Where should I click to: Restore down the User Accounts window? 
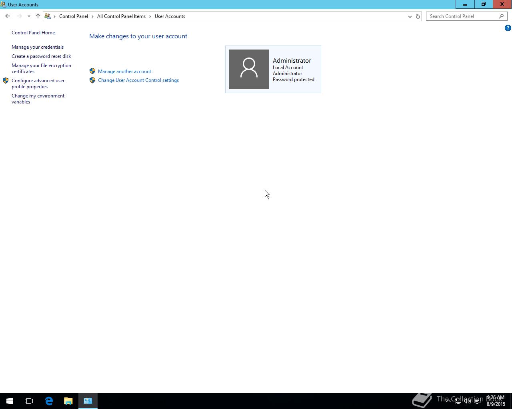point(484,4)
